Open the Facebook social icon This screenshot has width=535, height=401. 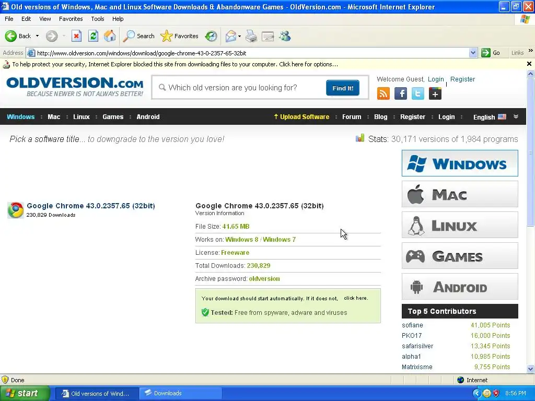pos(401,93)
